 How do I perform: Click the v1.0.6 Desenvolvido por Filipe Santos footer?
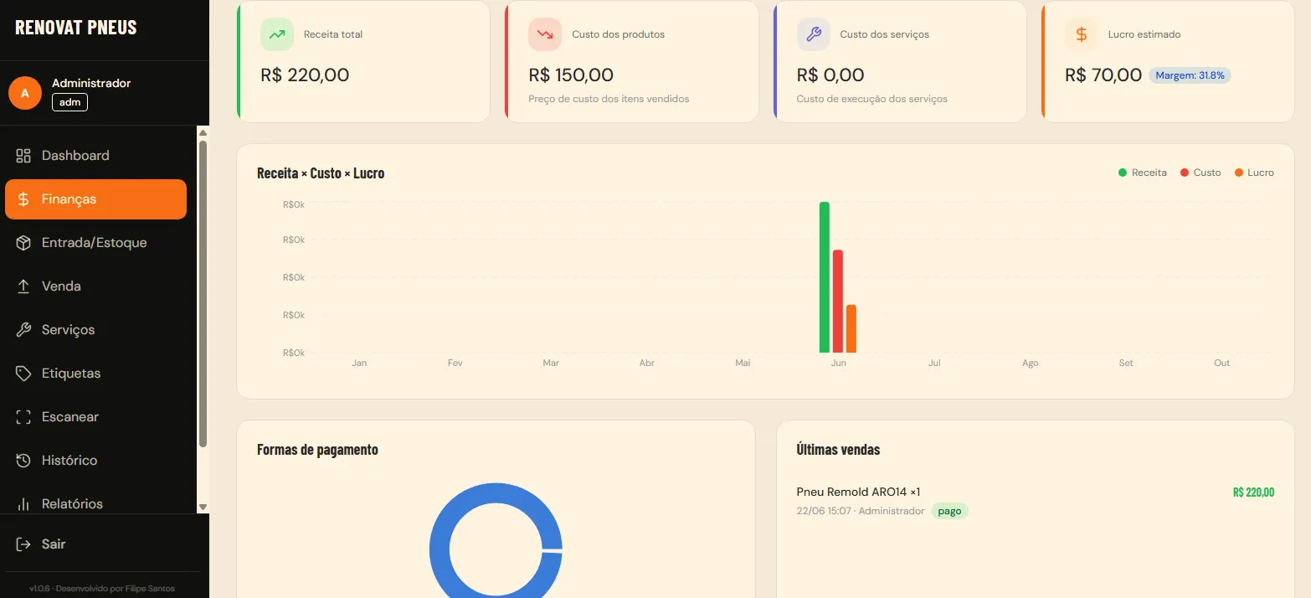click(102, 589)
